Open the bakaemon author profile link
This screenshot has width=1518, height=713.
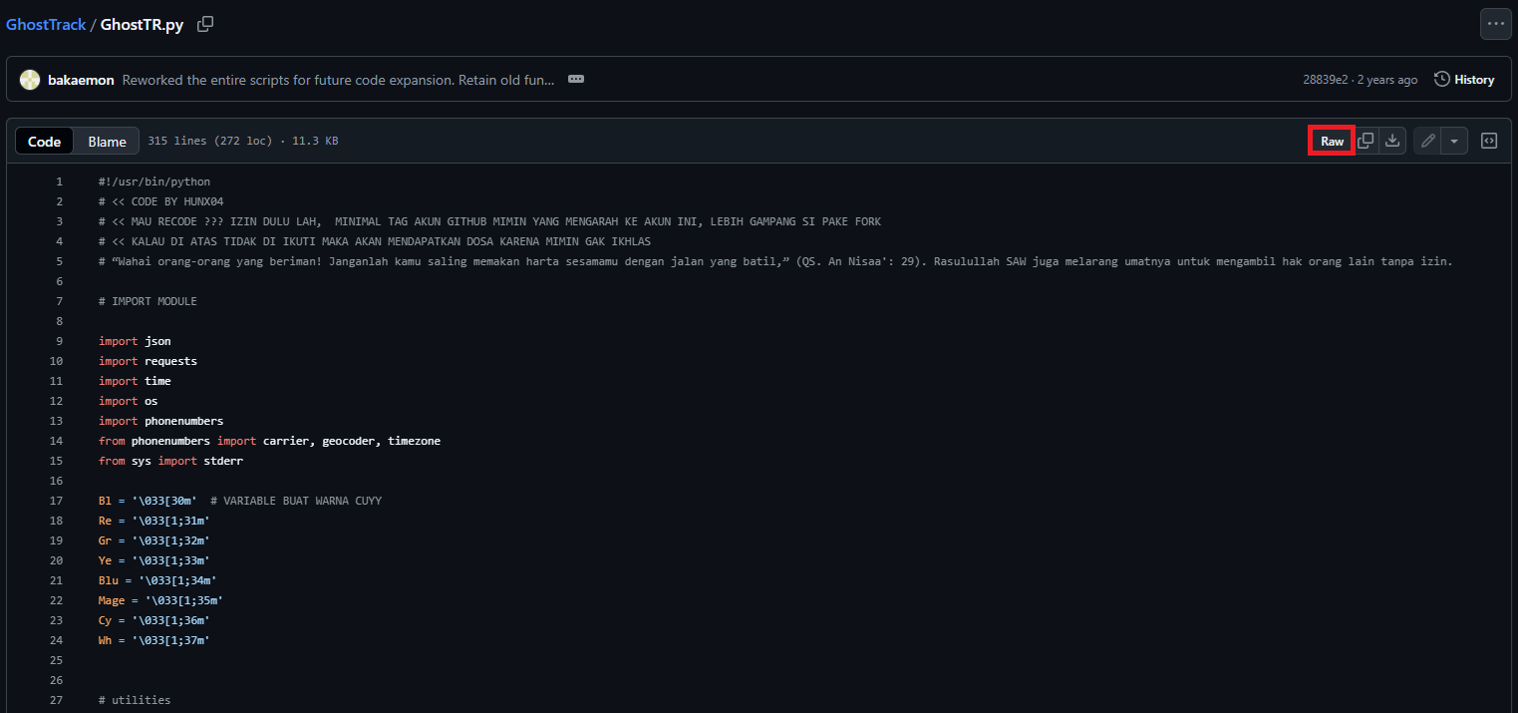(81, 80)
